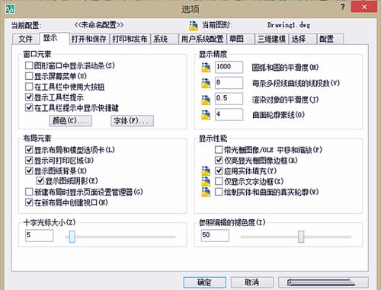Click the Drawing1.dwg file name
Viewport: 381px width, 290px height.
click(289, 25)
